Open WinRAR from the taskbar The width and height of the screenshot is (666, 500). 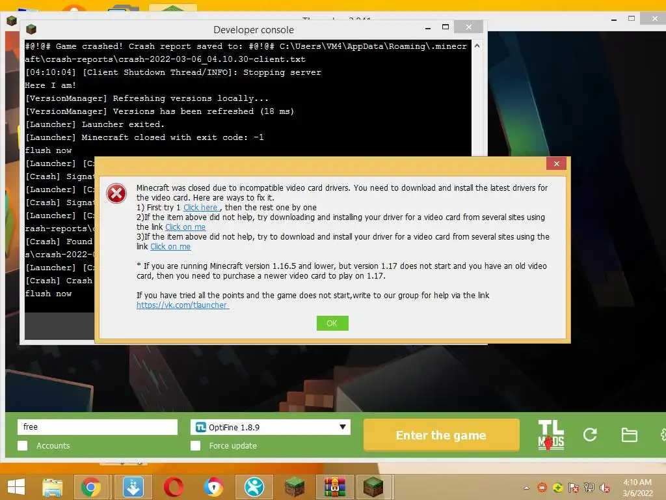click(x=335, y=487)
